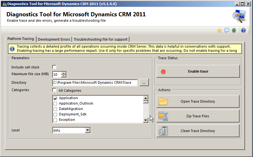Open Troubleshooting file for support tab
This screenshot has height=157, width=253.
[101, 39]
